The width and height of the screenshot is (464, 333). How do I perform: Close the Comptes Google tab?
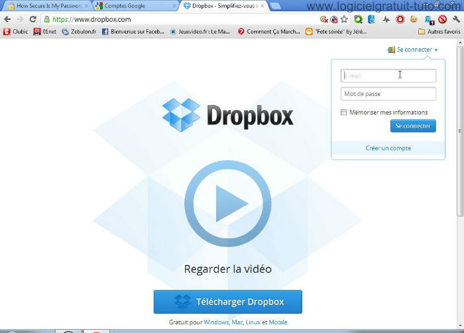point(174,6)
